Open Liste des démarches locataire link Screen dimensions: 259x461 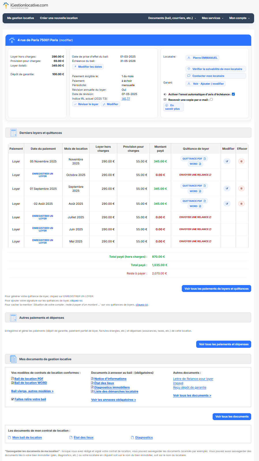pos(116,392)
